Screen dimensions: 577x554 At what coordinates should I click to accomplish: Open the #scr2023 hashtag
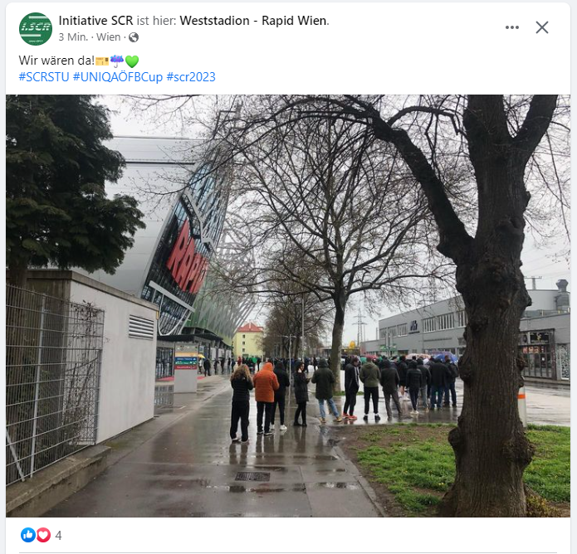(x=191, y=77)
